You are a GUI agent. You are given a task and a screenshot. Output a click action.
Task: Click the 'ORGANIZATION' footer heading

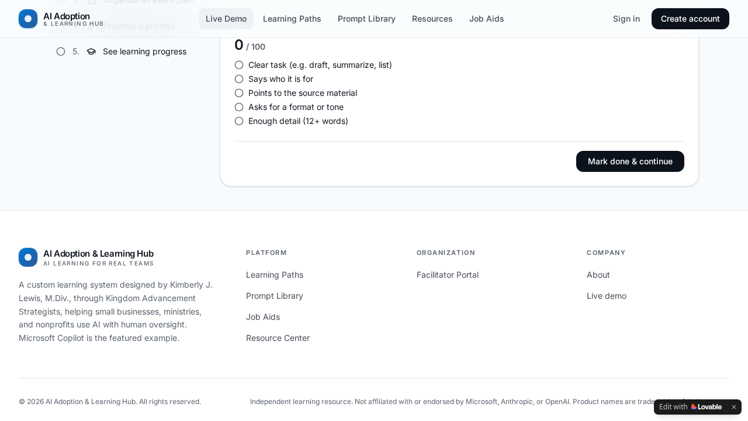[x=446, y=253]
